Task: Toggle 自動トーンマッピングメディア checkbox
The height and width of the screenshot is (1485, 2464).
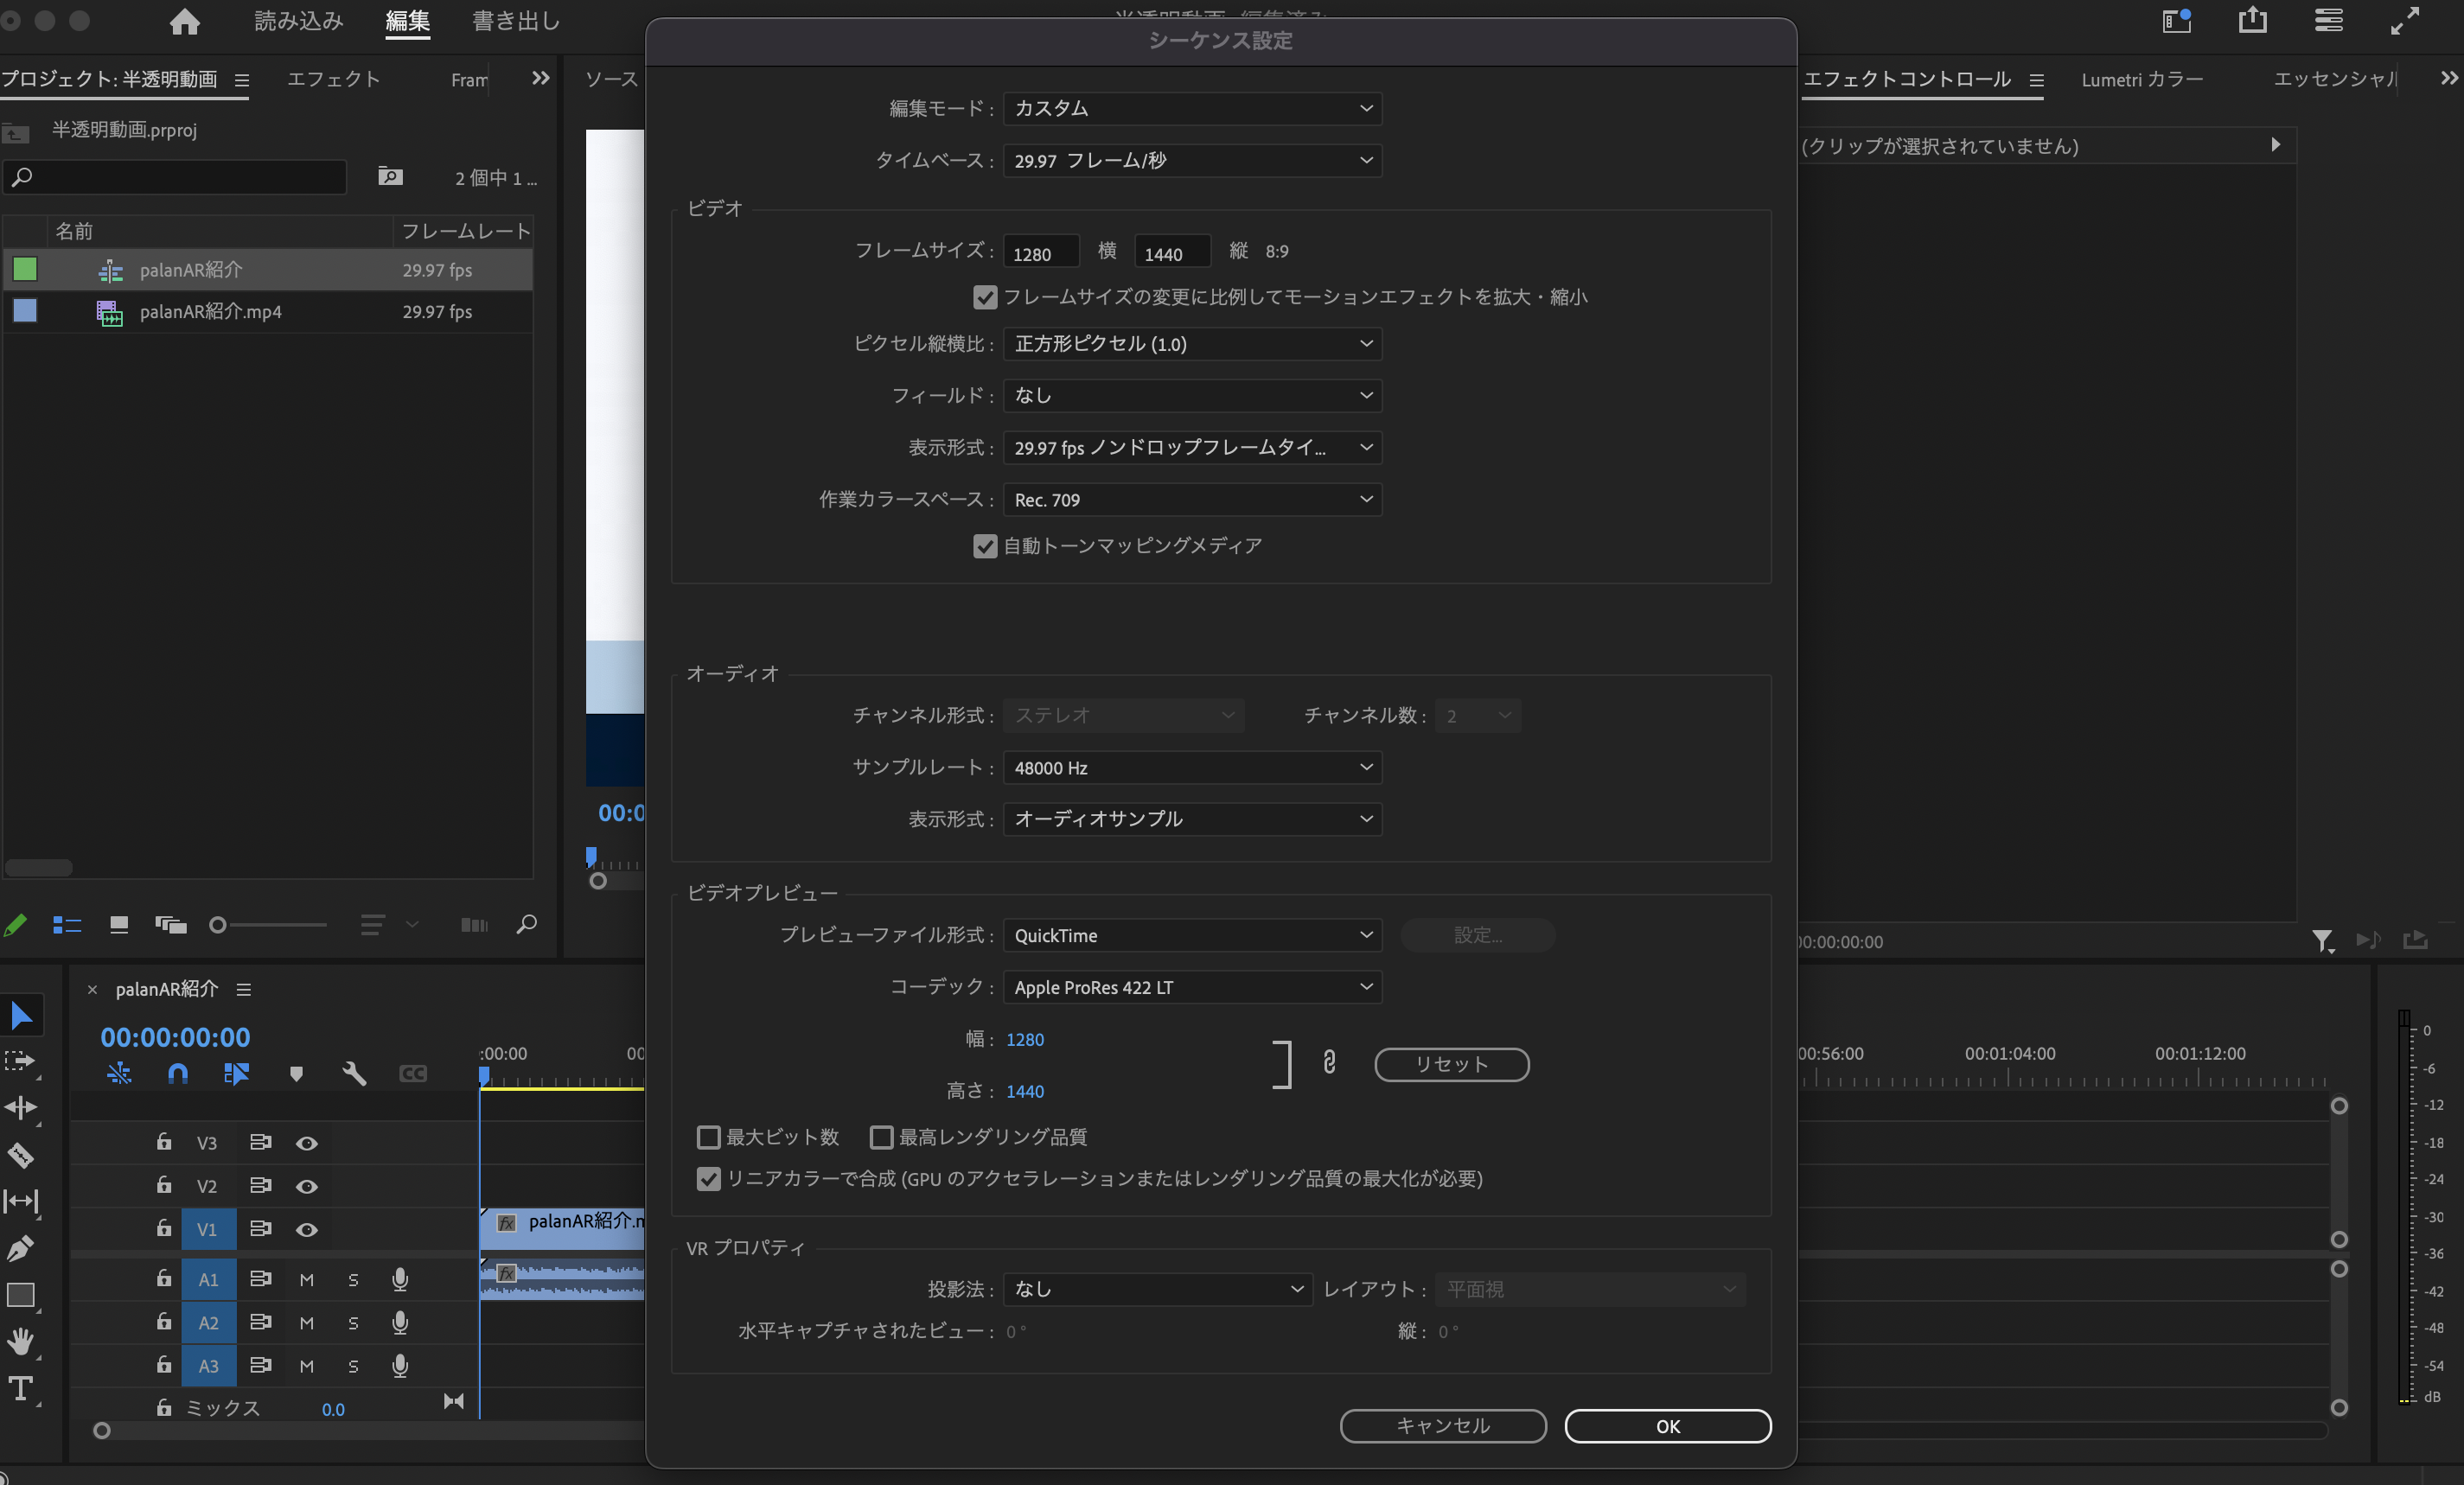Action: point(985,546)
